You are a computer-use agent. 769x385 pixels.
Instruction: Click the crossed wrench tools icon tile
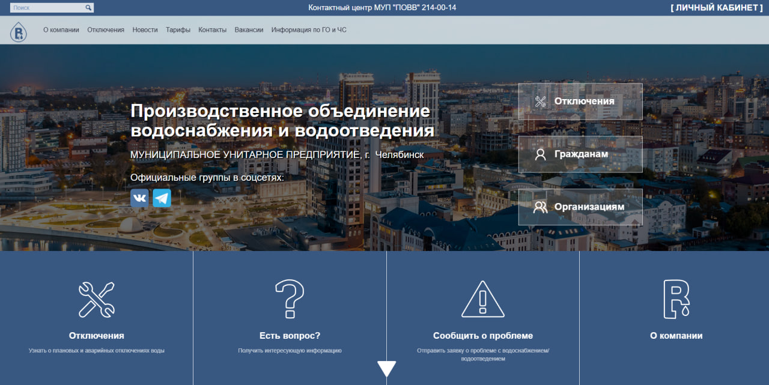[x=96, y=299]
